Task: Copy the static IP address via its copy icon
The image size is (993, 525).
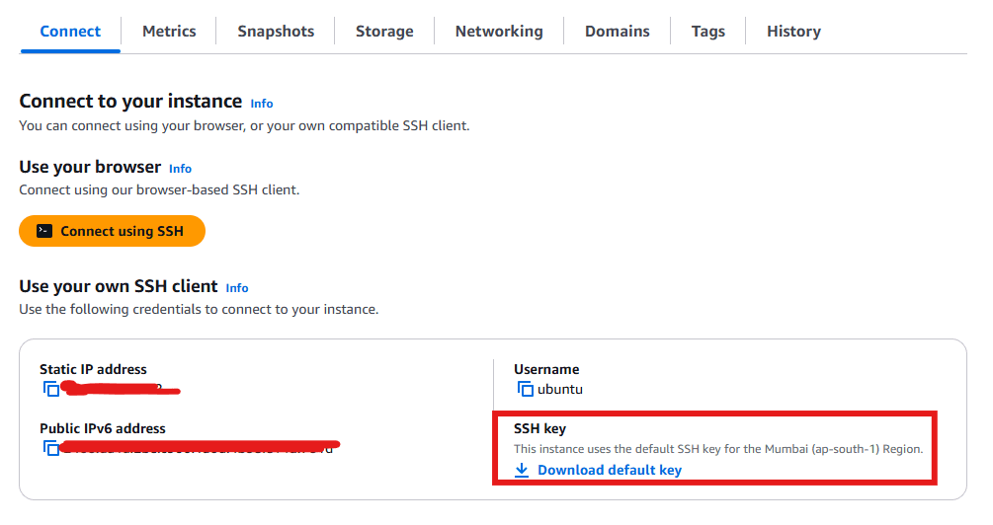Action: (x=51, y=390)
